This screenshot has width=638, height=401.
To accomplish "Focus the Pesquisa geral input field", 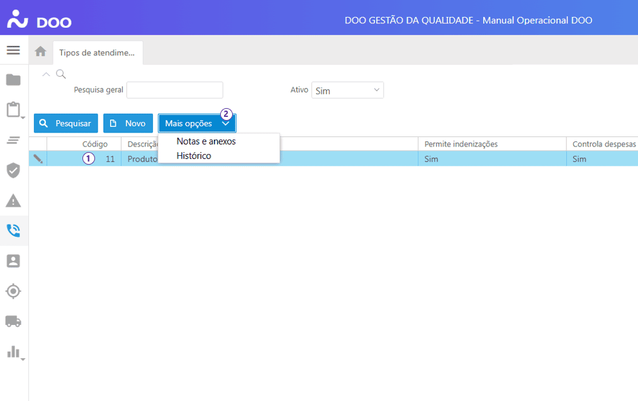I will pos(175,91).
